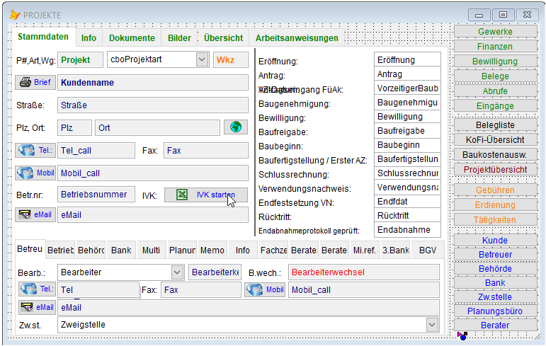Select the Multi lower tab
This screenshot has height=346, width=546.
151,250
